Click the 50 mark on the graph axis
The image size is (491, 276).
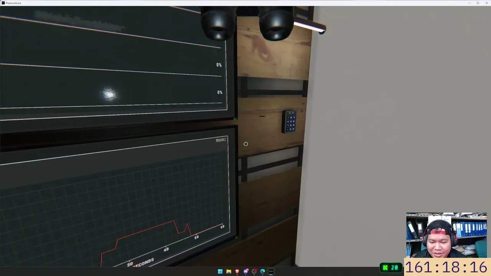tap(196, 237)
